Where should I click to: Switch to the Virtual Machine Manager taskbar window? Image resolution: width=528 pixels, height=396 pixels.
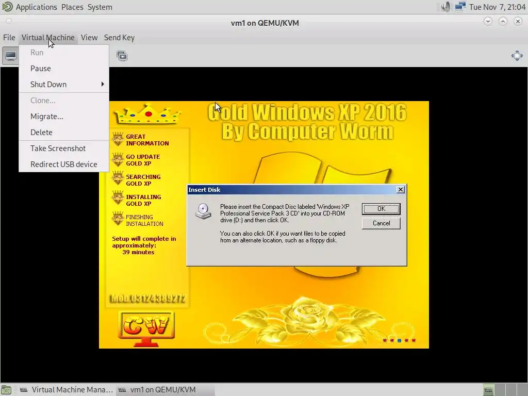(x=66, y=390)
